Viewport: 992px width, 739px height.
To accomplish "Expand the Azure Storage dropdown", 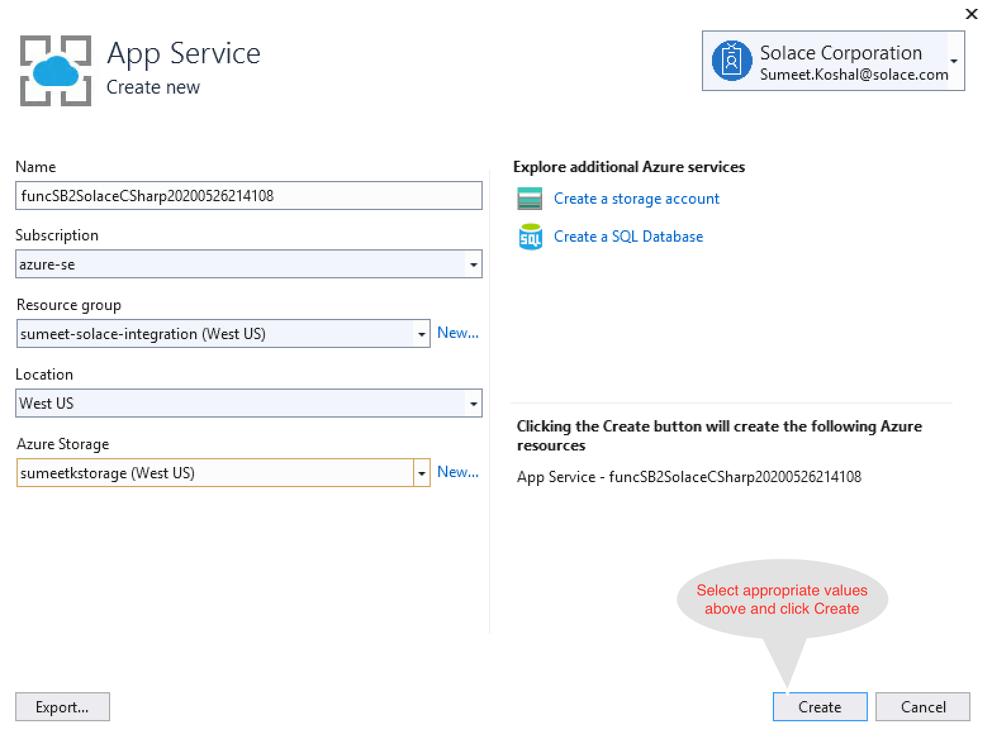I will click(421, 473).
